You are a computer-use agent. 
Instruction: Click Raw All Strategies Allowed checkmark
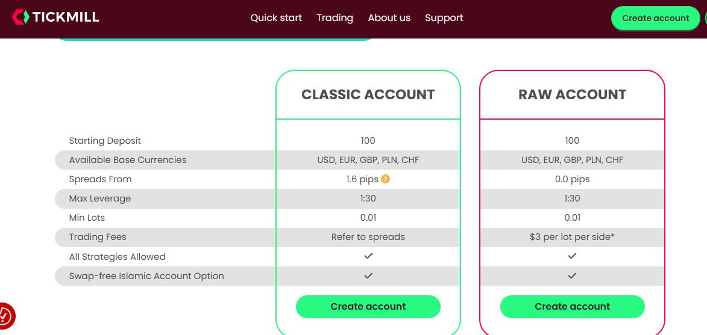572,256
